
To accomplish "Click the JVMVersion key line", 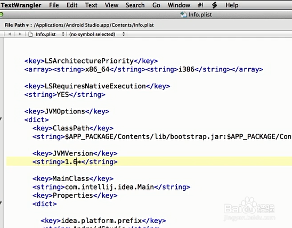I will (x=75, y=153).
